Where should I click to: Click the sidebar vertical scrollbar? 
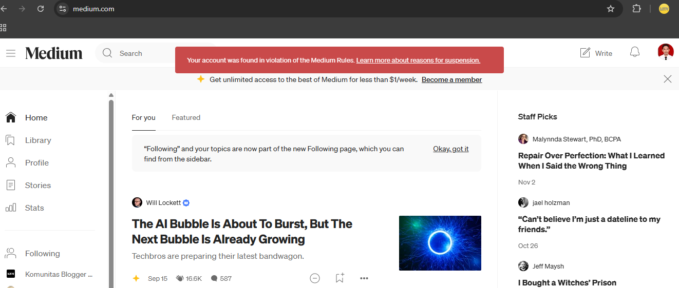click(111, 194)
